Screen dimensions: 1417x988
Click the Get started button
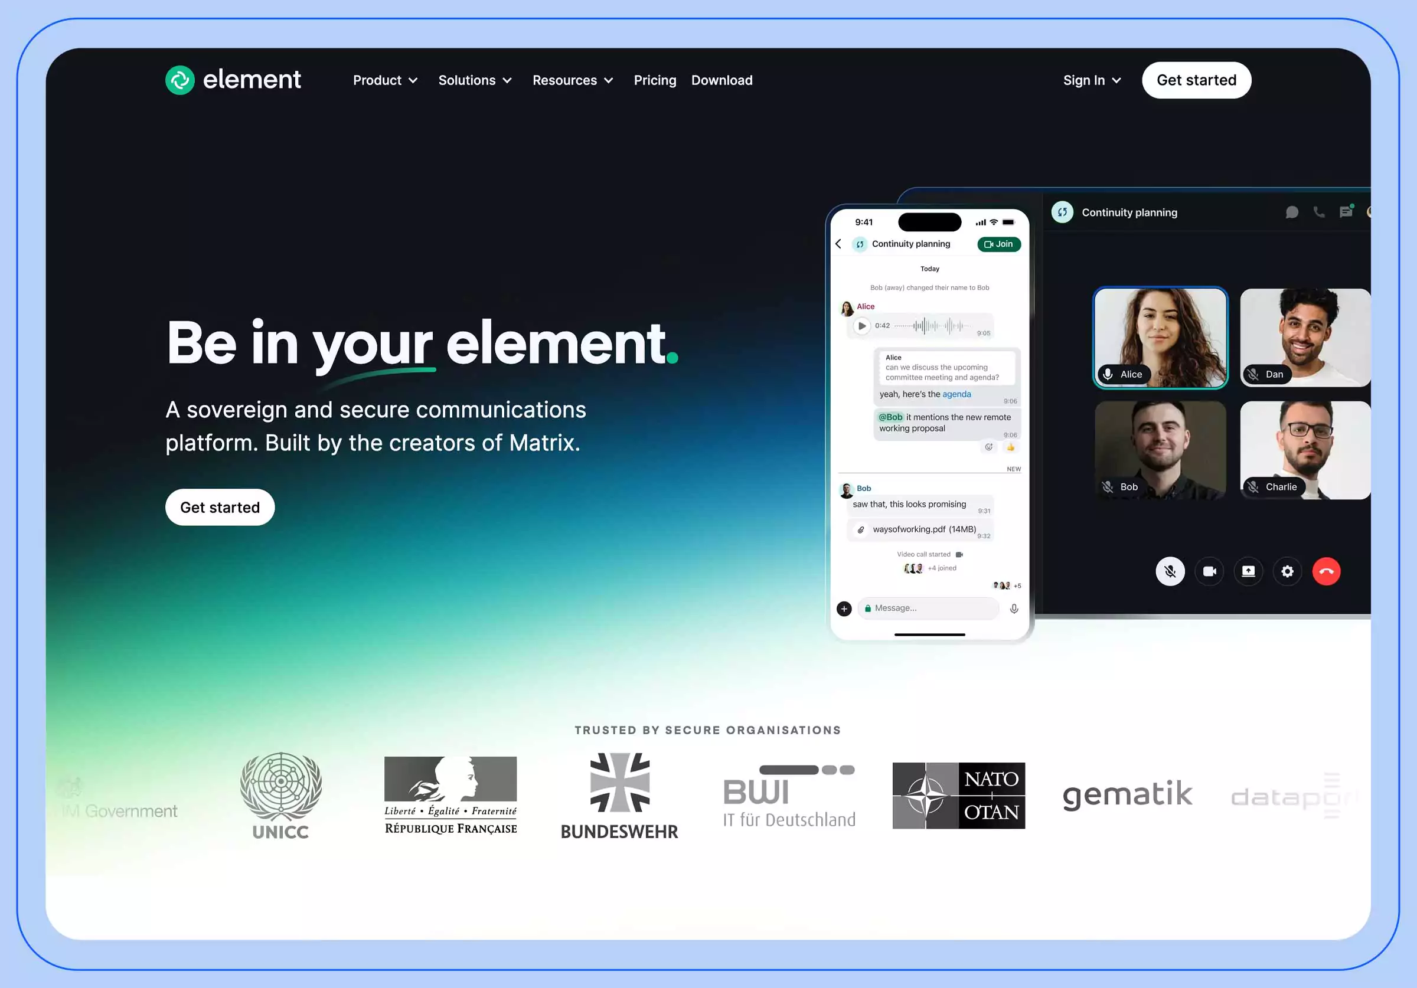(1196, 80)
